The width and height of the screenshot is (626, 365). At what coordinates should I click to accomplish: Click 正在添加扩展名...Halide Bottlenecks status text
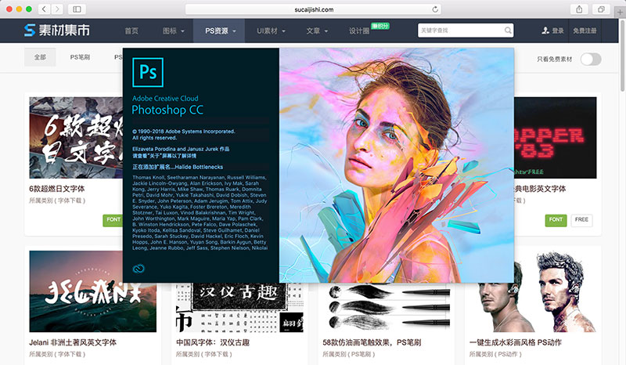(x=178, y=167)
